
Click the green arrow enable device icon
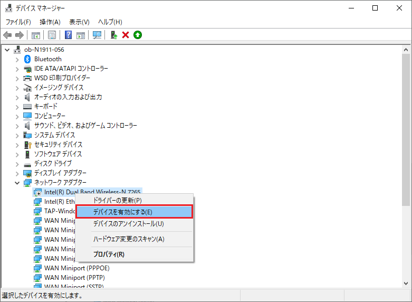[138, 35]
